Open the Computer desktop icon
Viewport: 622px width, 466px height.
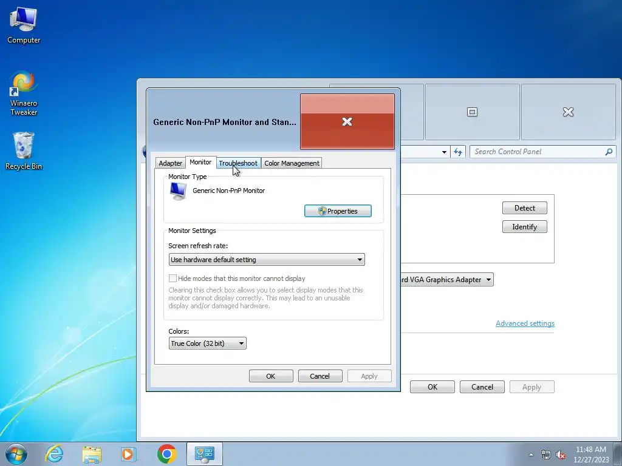point(24,25)
